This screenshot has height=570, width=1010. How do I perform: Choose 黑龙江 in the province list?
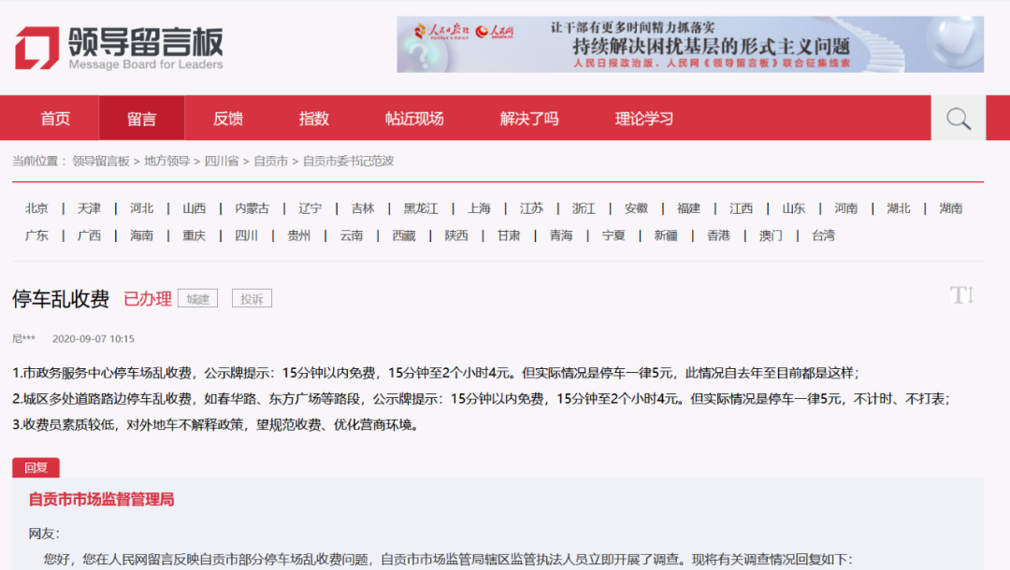coord(421,208)
